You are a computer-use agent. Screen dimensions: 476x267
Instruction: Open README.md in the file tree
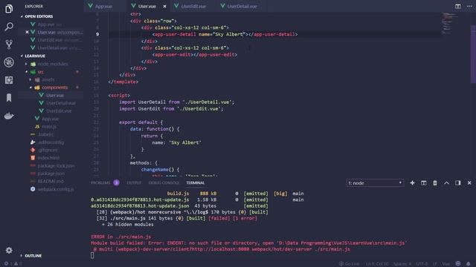click(x=50, y=181)
